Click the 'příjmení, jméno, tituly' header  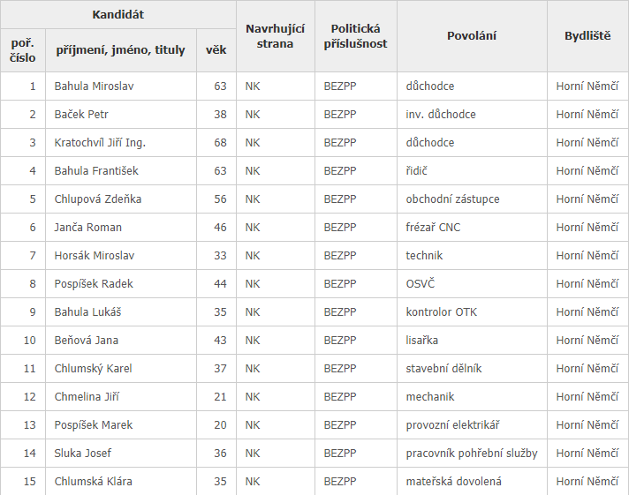tap(120, 50)
